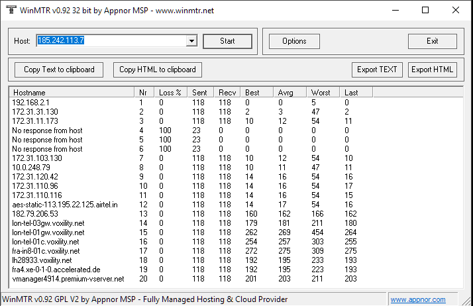Viewport: 473px width, 306px height.
Task: Open the Options dialog
Action: [294, 41]
